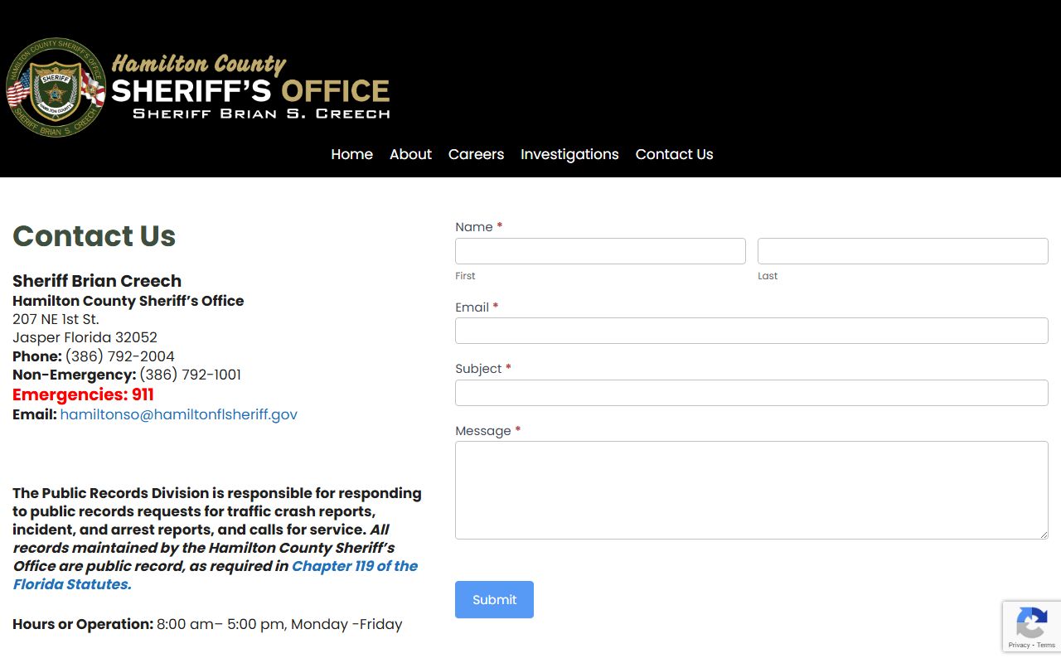Image resolution: width=1061 pixels, height=663 pixels.
Task: Click the Last name input field
Action: [903, 251]
